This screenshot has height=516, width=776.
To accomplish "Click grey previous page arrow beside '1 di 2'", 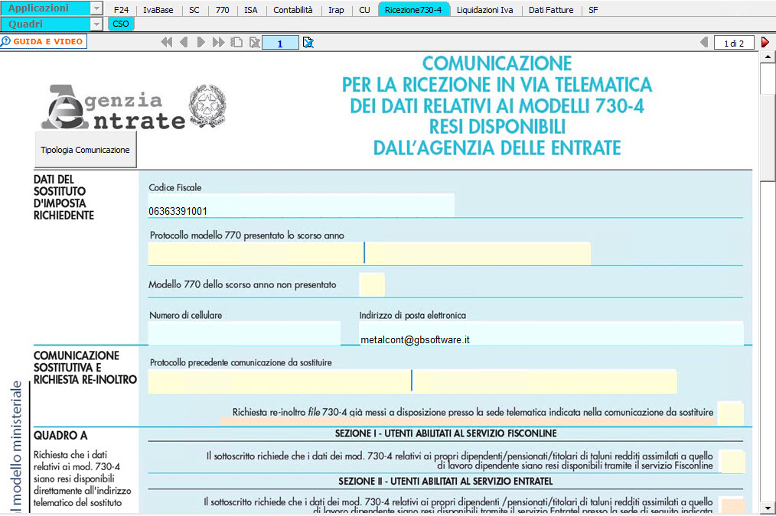I will [x=704, y=43].
